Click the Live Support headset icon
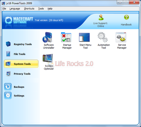The width and height of the screenshot is (141, 127). click(101, 17)
